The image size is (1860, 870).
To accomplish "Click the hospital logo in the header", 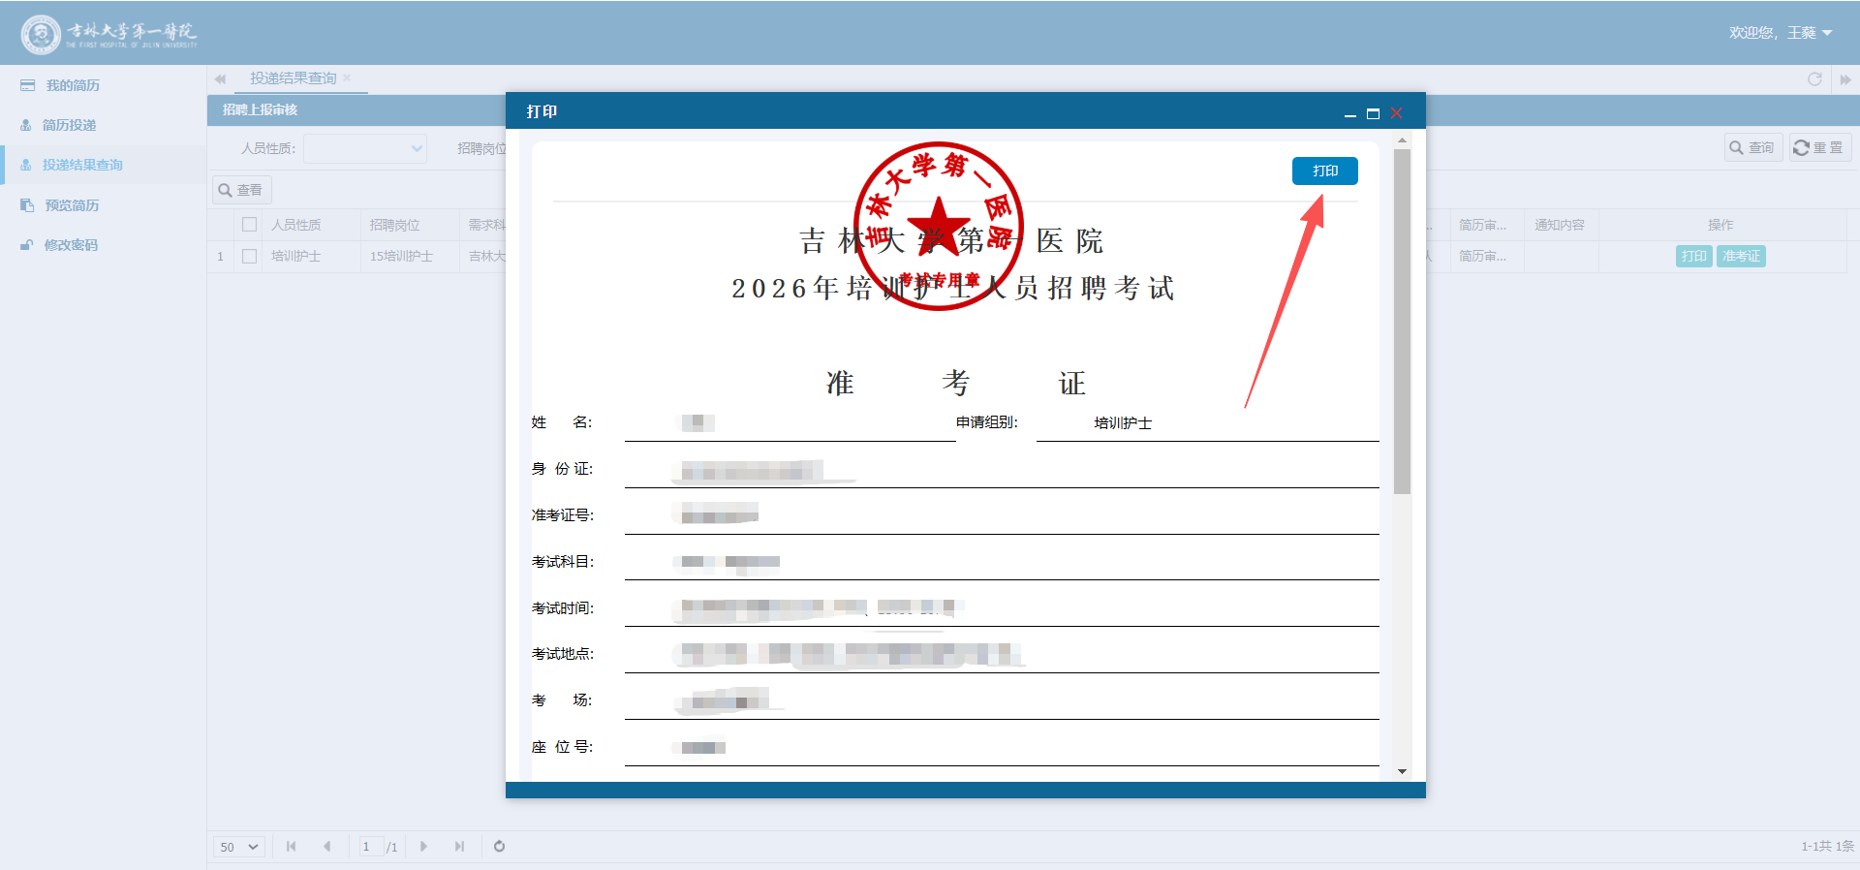I will tap(109, 34).
